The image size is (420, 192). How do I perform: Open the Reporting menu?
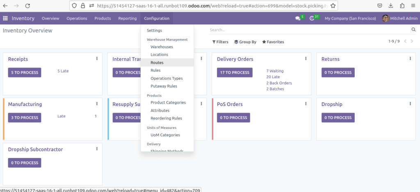[x=128, y=18]
